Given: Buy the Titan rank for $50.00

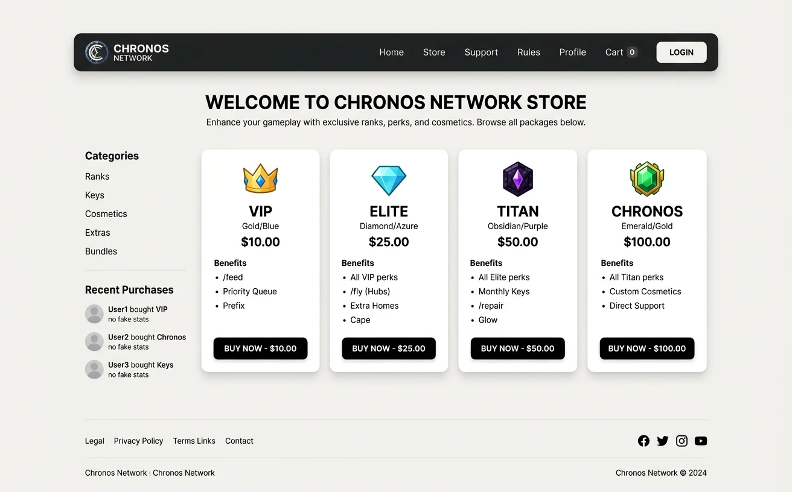Looking at the screenshot, I should click(518, 348).
